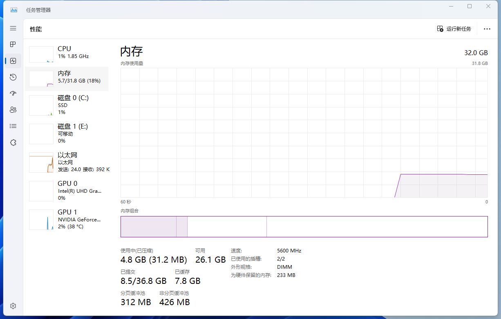Open the Processes view in sidebar

pos(13,44)
